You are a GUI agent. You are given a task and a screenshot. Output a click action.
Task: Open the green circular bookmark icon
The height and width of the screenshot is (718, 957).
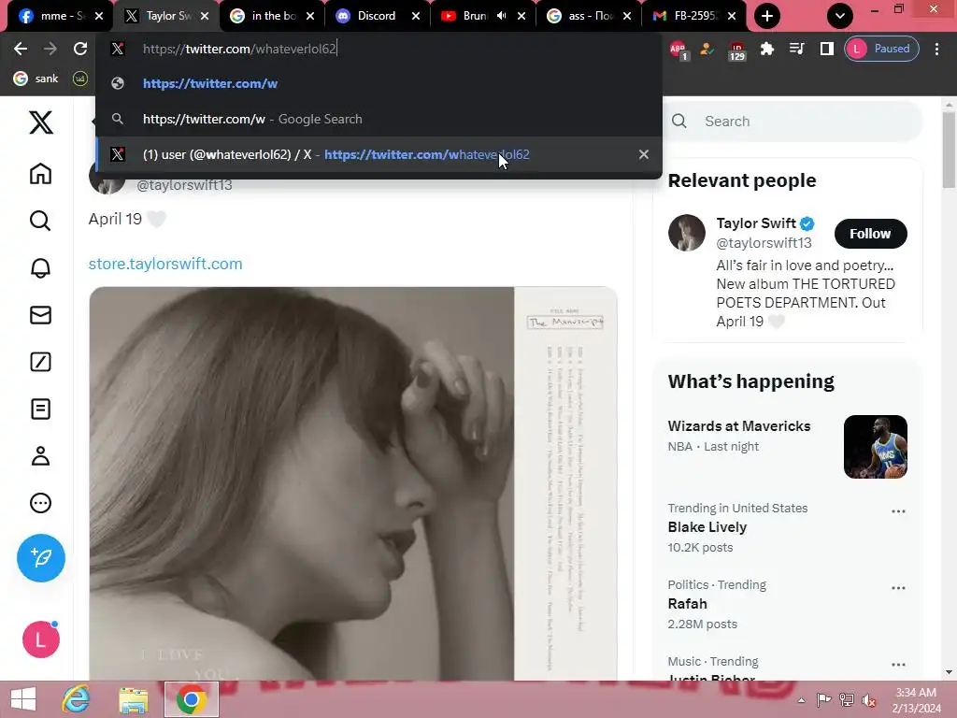[x=80, y=79]
